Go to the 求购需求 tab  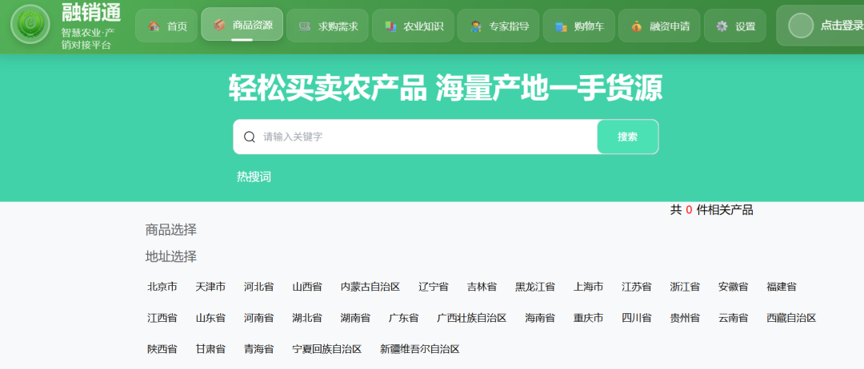327,26
